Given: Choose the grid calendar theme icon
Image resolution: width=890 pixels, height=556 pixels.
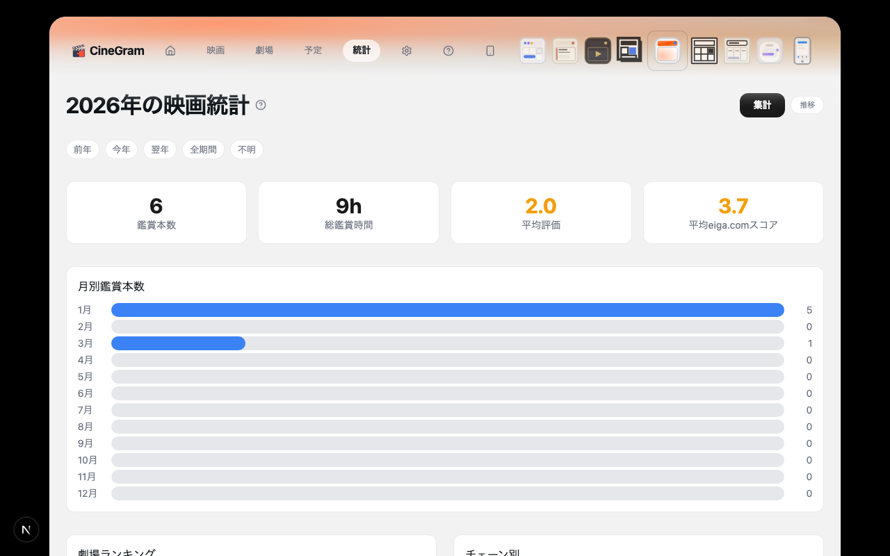Looking at the screenshot, I should tap(704, 50).
